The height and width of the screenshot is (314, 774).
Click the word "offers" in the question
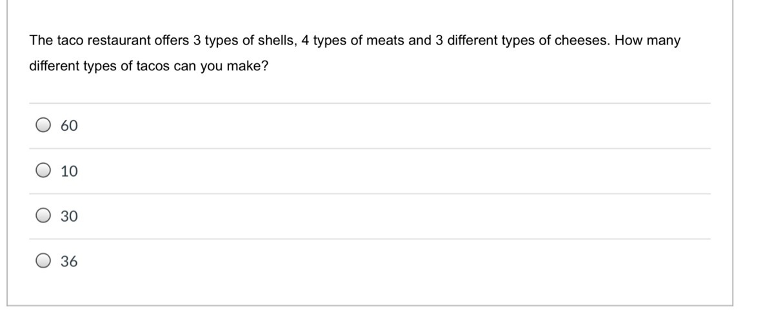tap(172, 41)
